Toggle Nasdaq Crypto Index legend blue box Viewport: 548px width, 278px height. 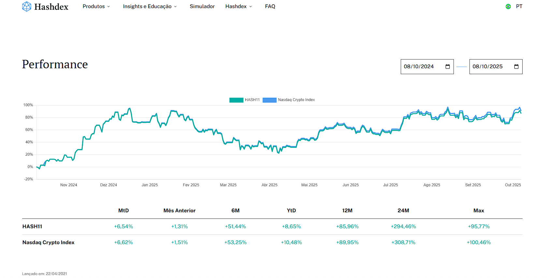point(269,100)
